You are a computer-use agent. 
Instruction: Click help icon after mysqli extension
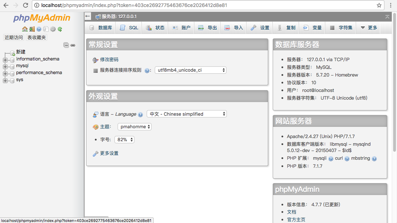pos(331,159)
